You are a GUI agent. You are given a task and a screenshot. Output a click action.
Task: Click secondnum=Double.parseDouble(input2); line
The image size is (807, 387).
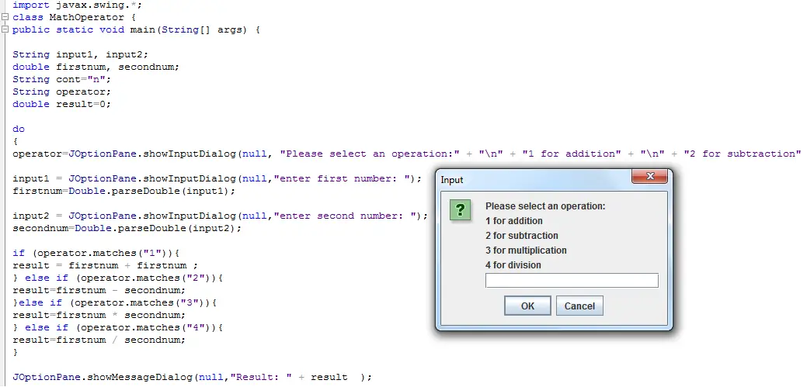(127, 228)
